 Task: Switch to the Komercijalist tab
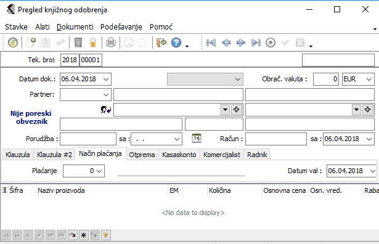click(222, 155)
